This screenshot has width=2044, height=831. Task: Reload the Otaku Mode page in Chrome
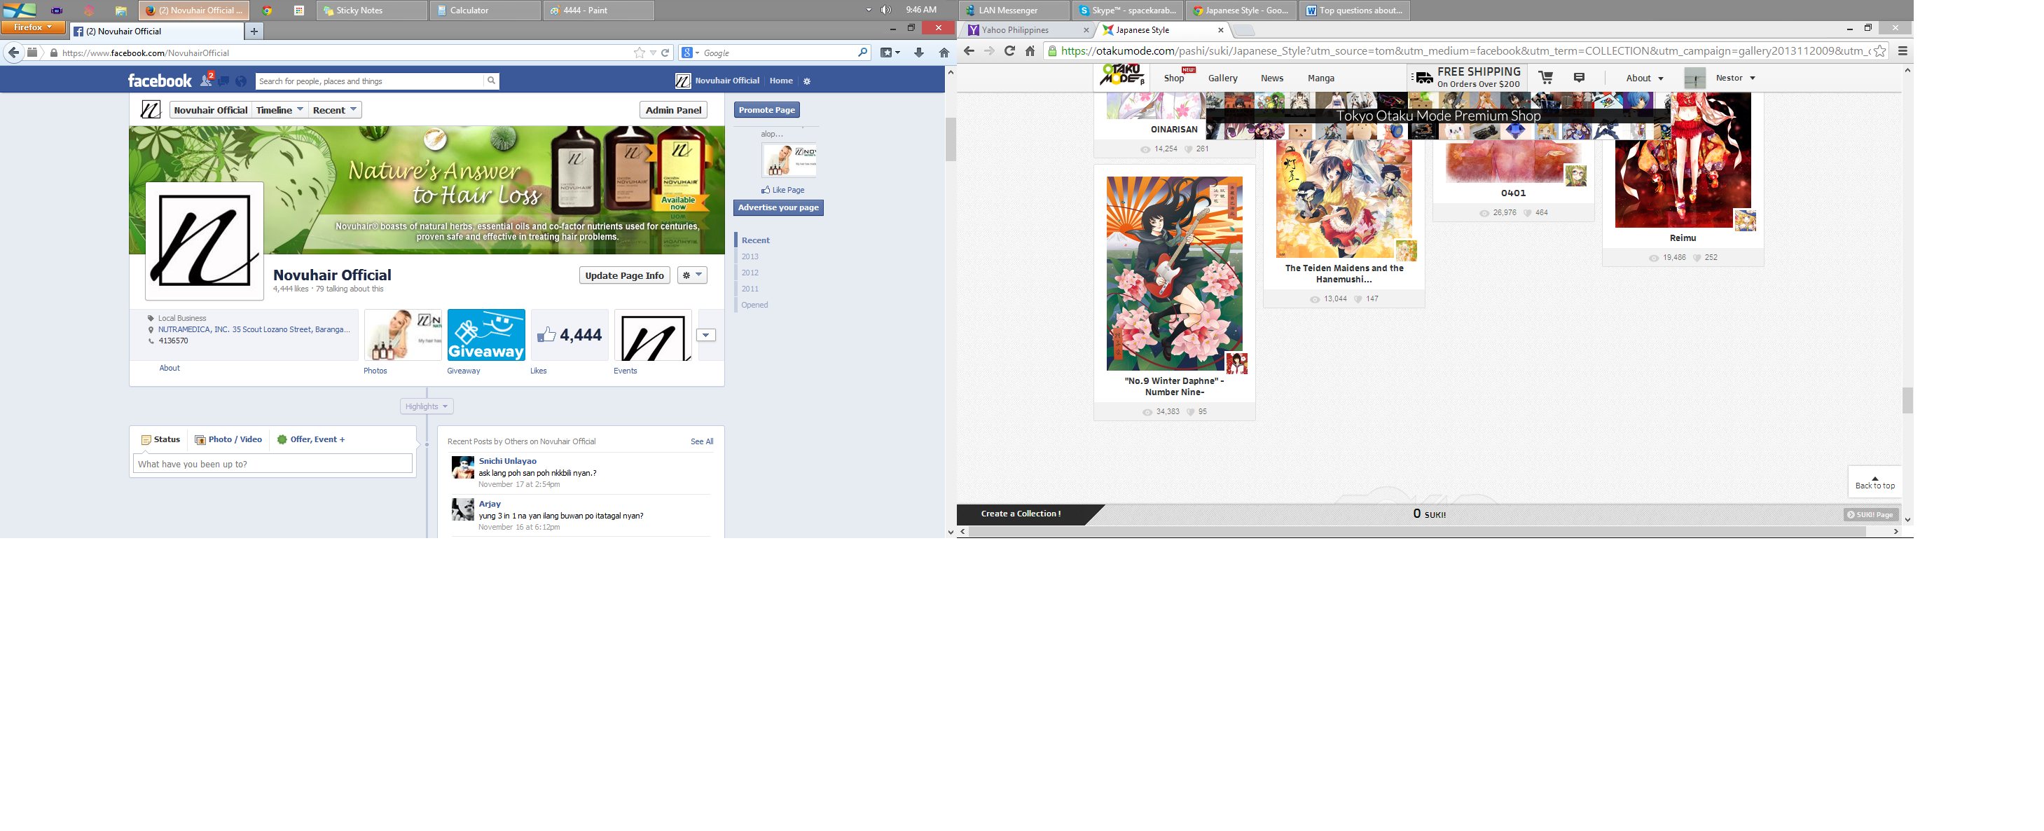[x=1009, y=50]
